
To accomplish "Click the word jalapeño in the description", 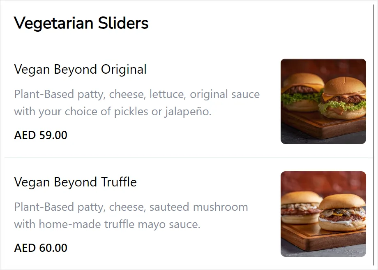I will pyautogui.click(x=188, y=112).
